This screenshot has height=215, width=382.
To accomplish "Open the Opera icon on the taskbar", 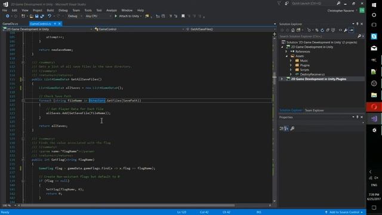I will click(x=374, y=107).
